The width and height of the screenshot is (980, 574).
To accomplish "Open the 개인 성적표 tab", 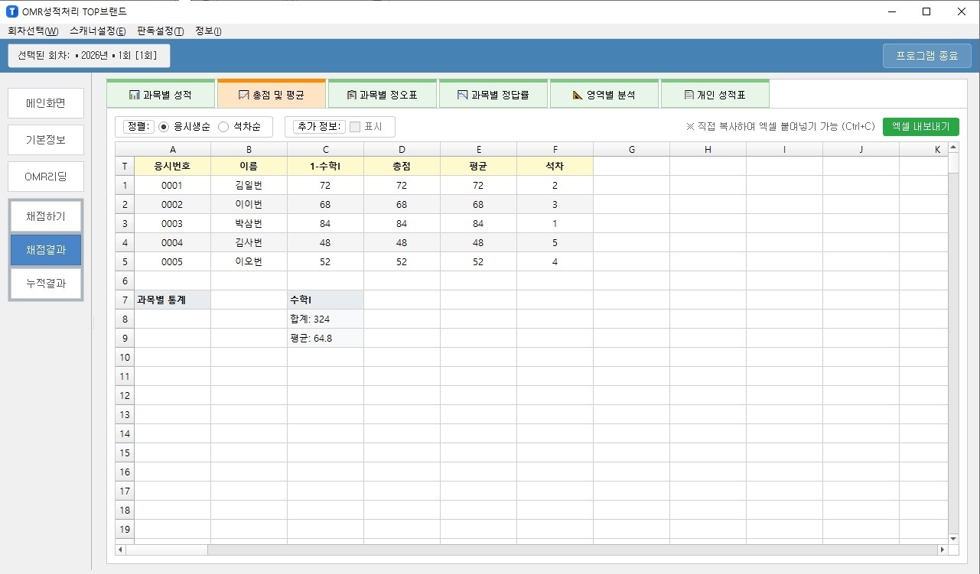I will coord(715,95).
